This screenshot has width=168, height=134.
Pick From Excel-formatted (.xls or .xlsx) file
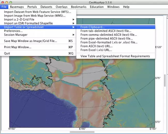109,42
